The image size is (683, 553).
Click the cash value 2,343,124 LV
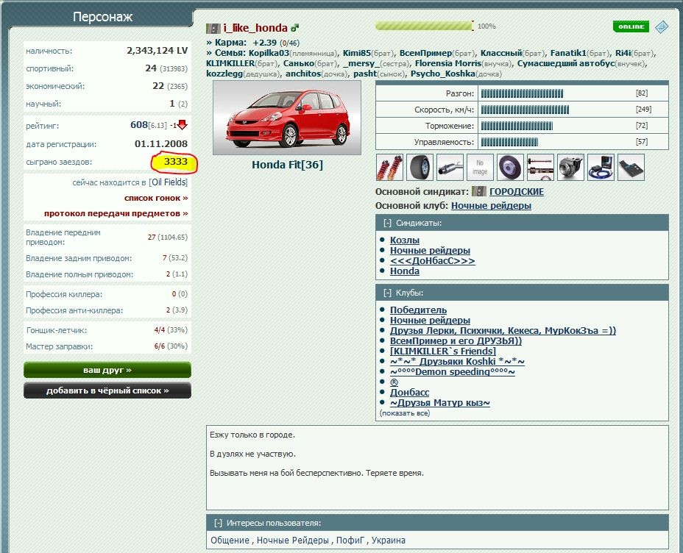pos(158,51)
